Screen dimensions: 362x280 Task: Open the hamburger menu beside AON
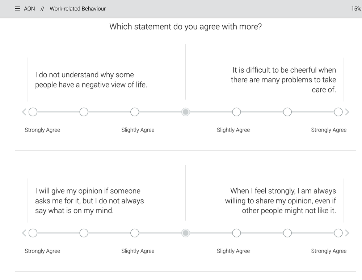(17, 9)
